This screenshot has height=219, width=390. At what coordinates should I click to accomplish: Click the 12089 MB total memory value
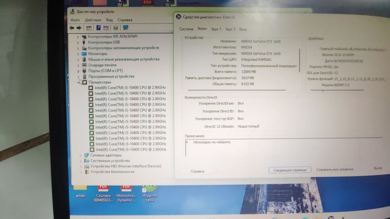click(x=248, y=72)
